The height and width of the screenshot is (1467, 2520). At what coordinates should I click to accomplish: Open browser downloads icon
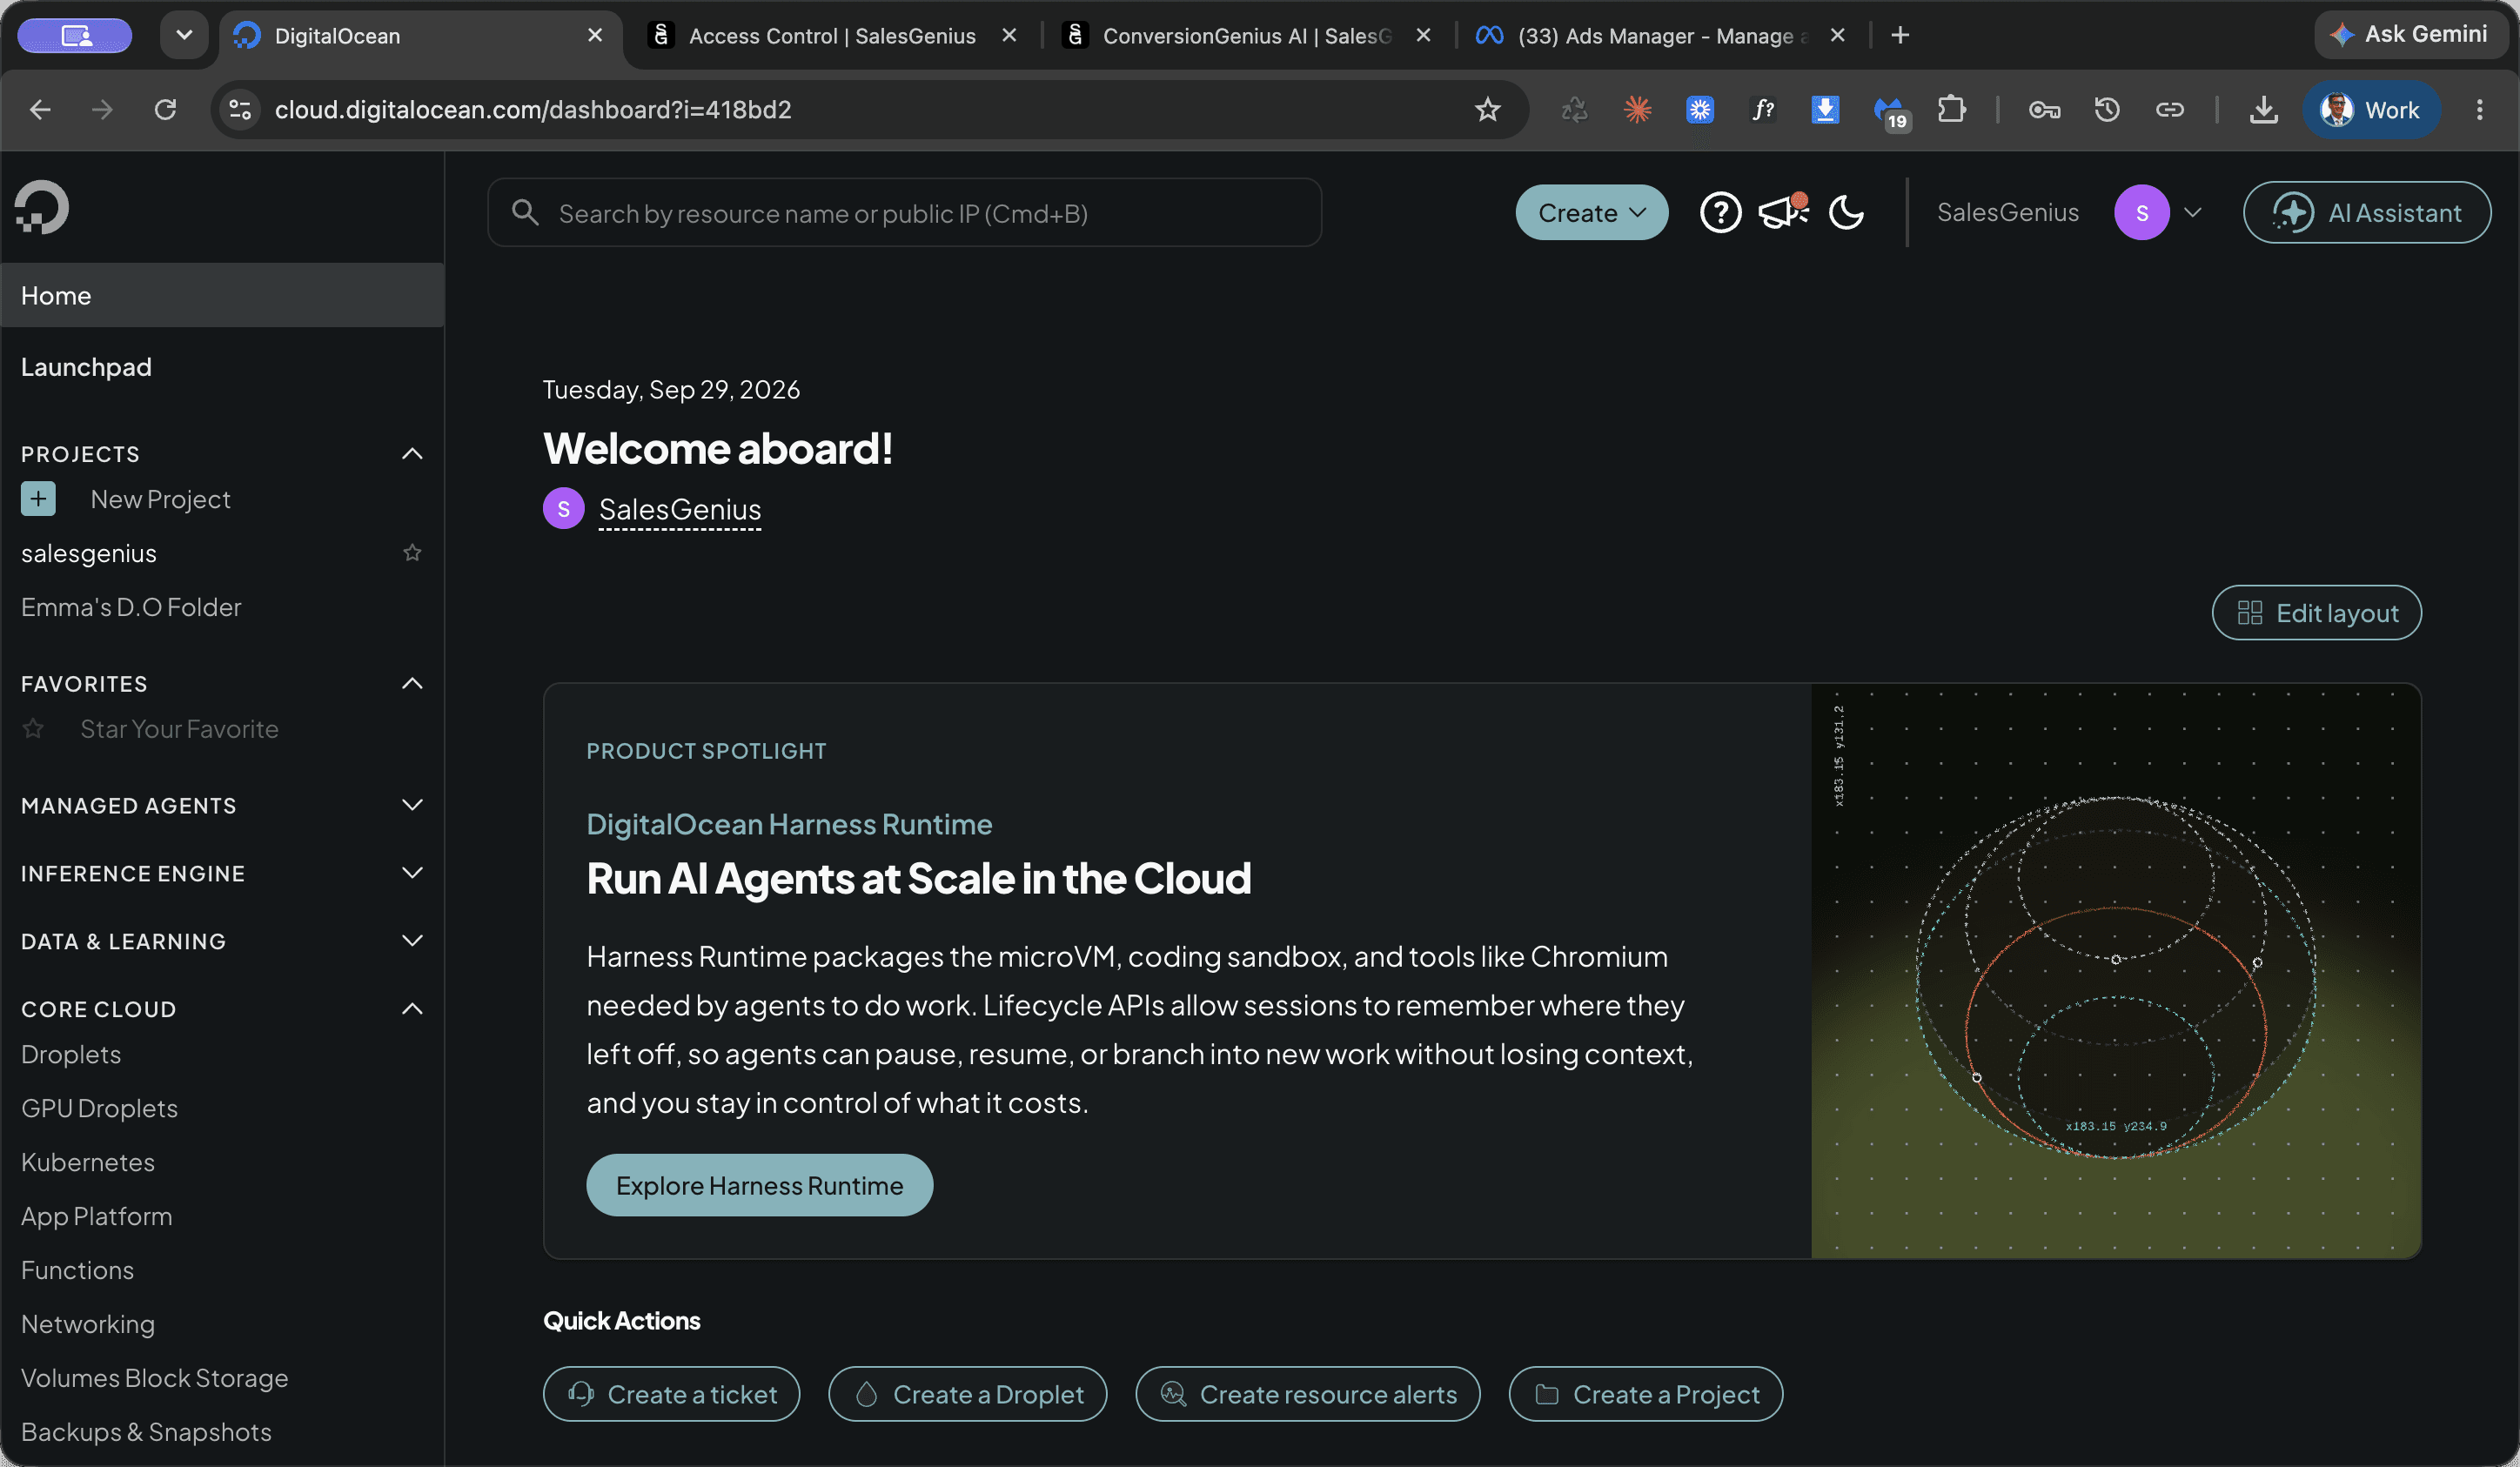pyautogui.click(x=2263, y=109)
